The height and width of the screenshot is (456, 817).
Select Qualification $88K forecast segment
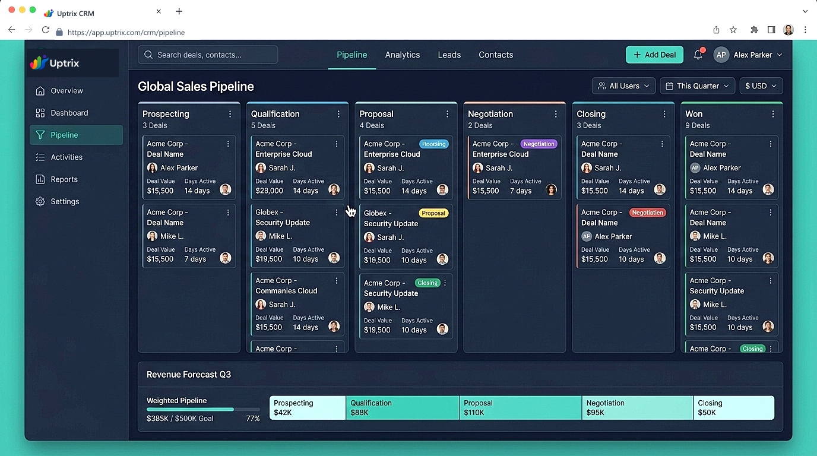403,408
